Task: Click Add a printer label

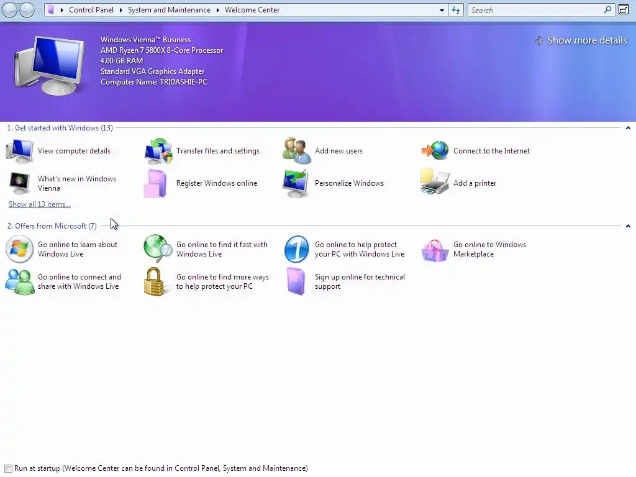Action: tap(475, 183)
